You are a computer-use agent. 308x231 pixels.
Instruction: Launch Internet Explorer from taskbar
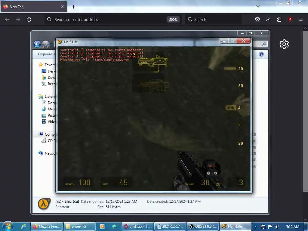pyautogui.click(x=23, y=226)
